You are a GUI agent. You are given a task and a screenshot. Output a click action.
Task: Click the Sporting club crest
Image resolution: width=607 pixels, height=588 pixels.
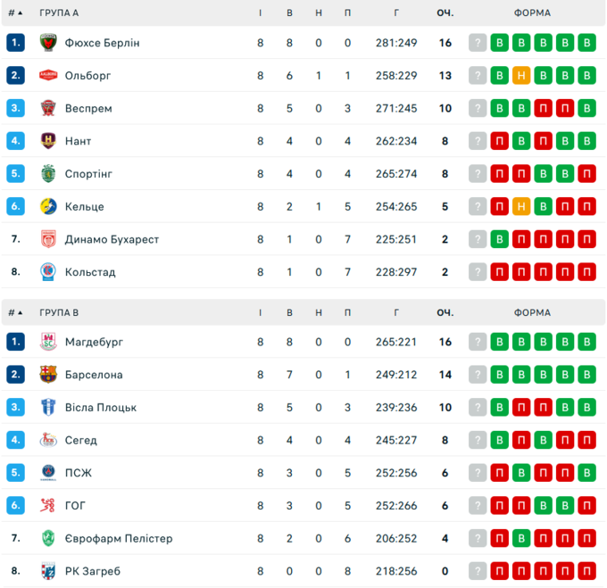pos(48,174)
